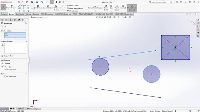Image resolution: width=200 pixels, height=112 pixels.
Task: Collapse the Selected Entities section
Action: (x=27, y=31)
